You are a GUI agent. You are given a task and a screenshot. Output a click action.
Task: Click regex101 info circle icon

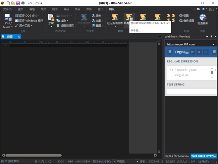point(206,52)
